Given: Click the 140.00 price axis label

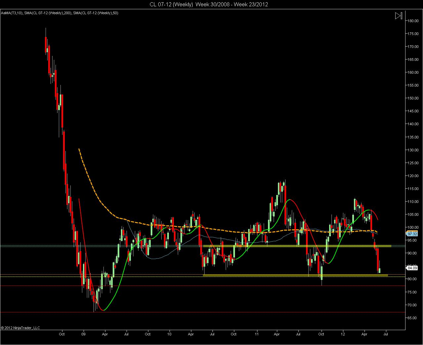Looking at the screenshot, I should pos(412,124).
